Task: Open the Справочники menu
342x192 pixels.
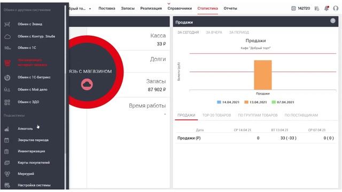Action: (180, 9)
